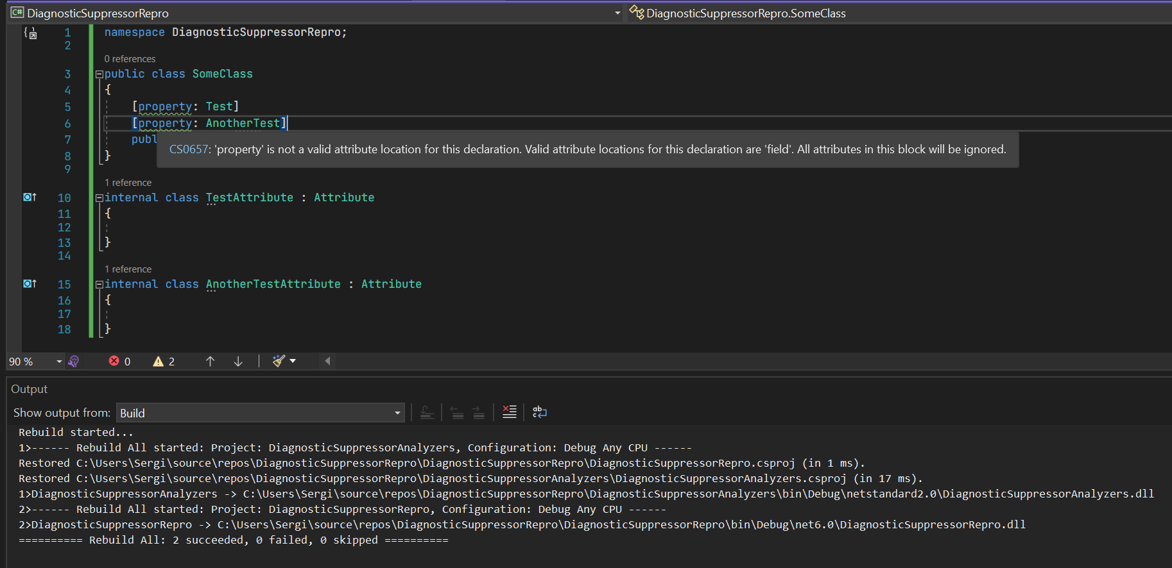Click Restored DiagnosticSuppressorRepro.csproj output line
The height and width of the screenshot is (568, 1172).
[x=442, y=464]
